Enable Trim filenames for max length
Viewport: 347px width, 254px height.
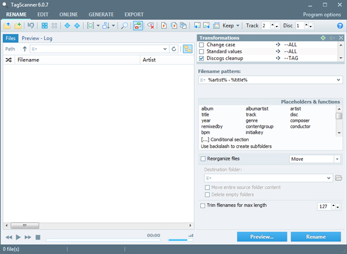(x=202, y=205)
